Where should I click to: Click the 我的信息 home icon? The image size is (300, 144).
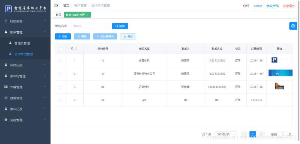[x=6, y=21]
